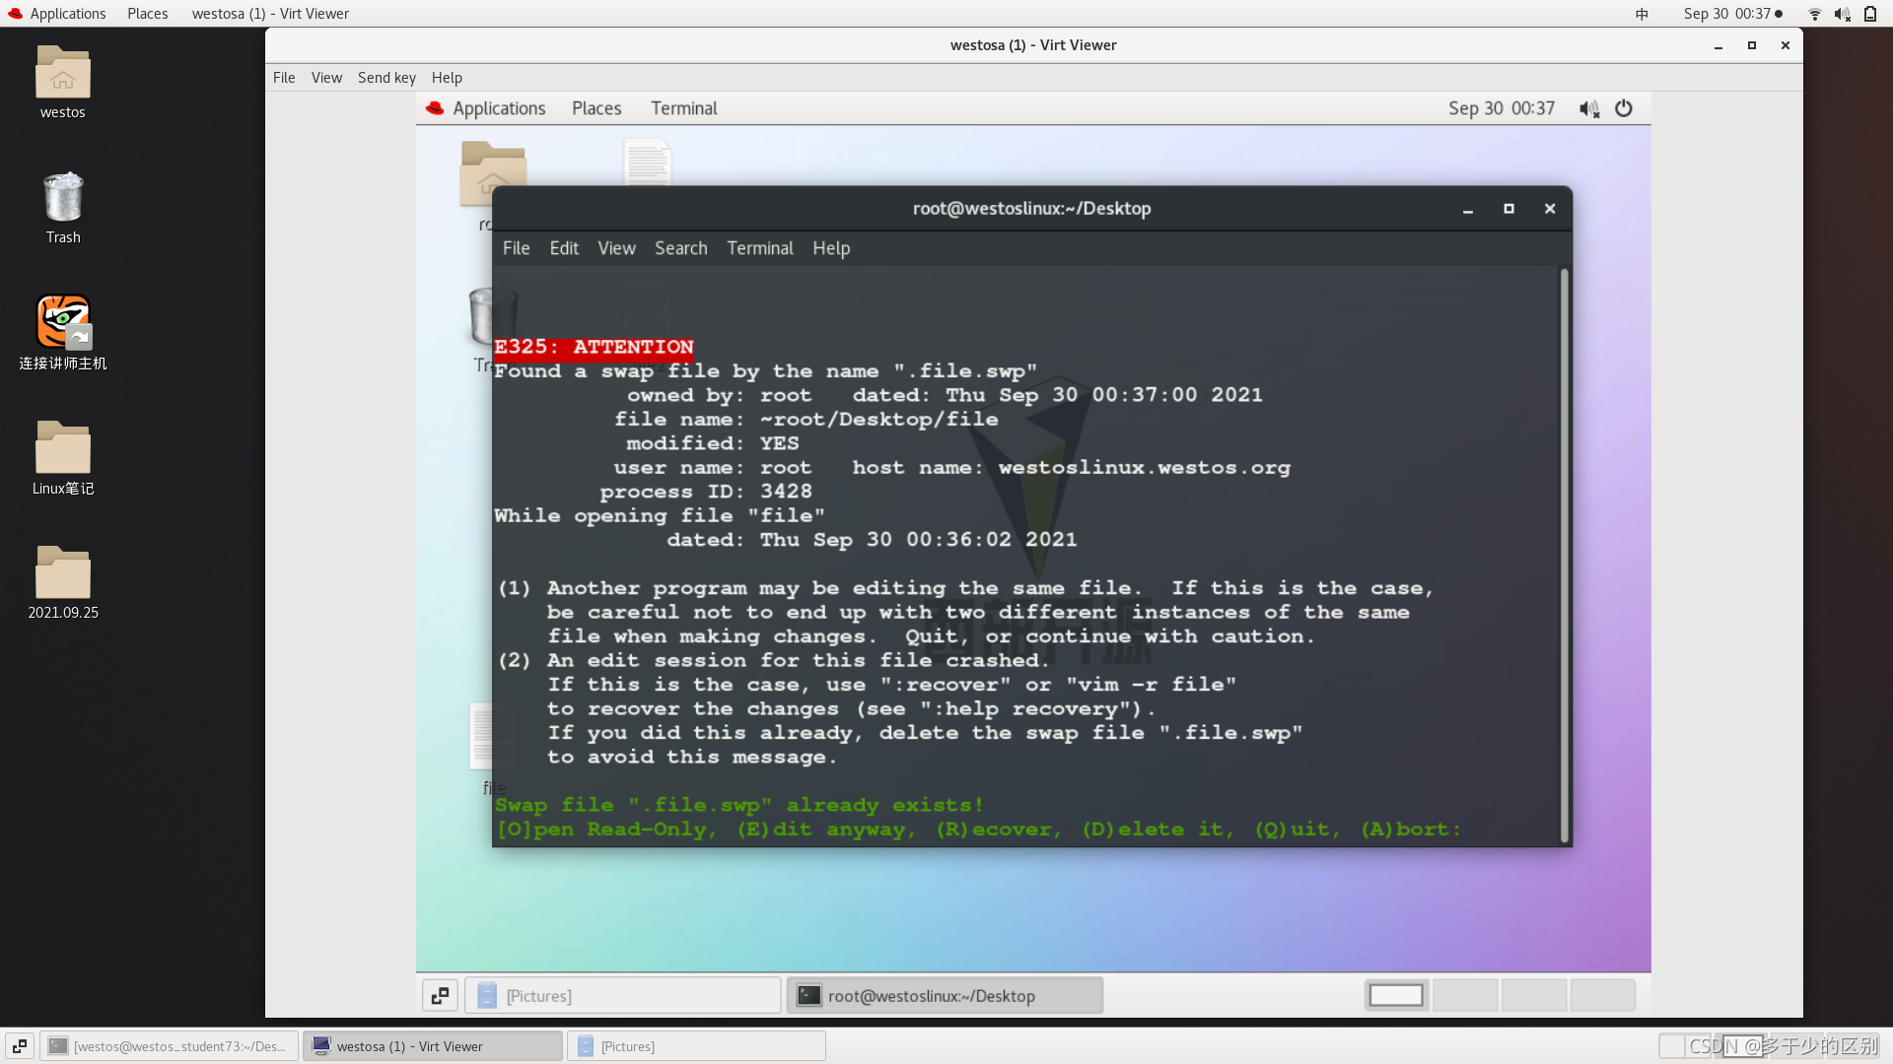The height and width of the screenshot is (1064, 1893).
Task: Select the first workspace in guest switcher
Action: click(x=1396, y=996)
